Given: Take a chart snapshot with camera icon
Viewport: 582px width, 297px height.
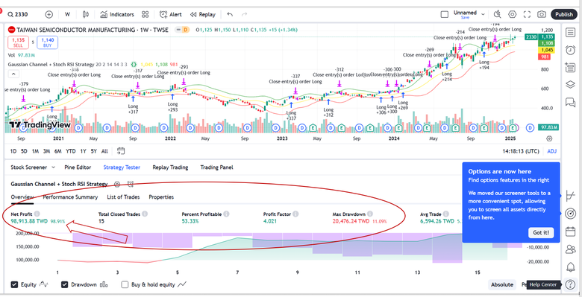Looking at the screenshot, I should click(x=542, y=14).
